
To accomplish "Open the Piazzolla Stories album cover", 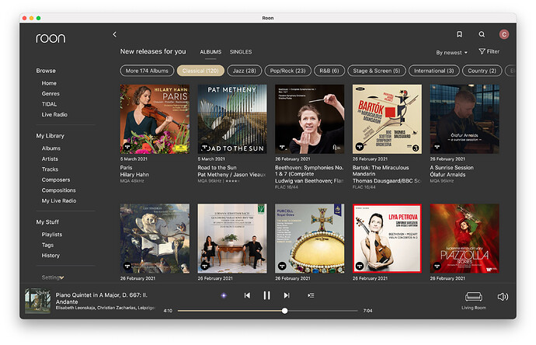I will pos(465,239).
